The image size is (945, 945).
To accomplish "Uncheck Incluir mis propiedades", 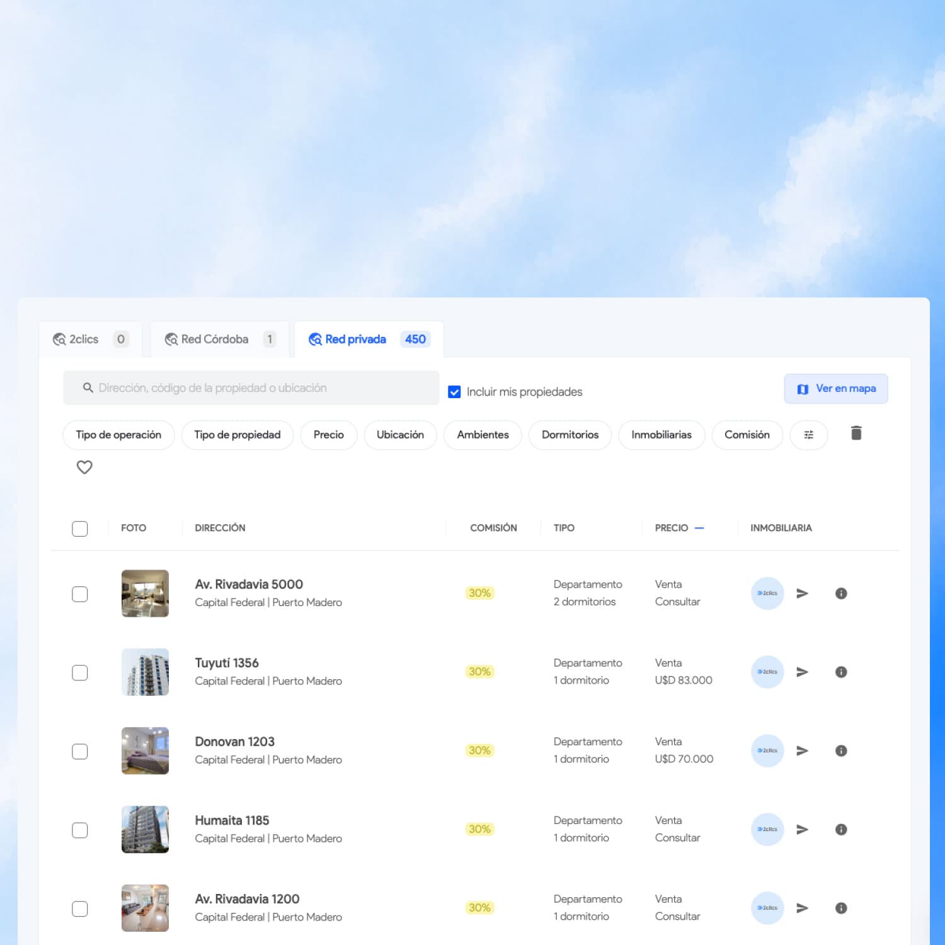I will pos(454,392).
